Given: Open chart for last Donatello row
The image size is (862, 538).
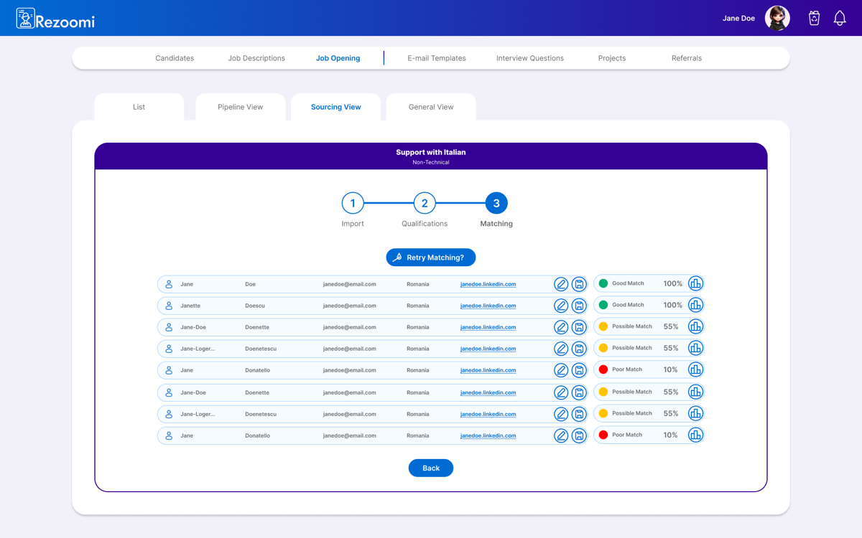Looking at the screenshot, I should point(695,435).
